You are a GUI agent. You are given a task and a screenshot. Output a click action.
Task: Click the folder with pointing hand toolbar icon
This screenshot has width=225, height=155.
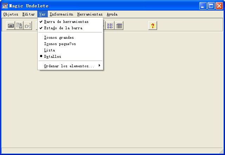click(28, 26)
